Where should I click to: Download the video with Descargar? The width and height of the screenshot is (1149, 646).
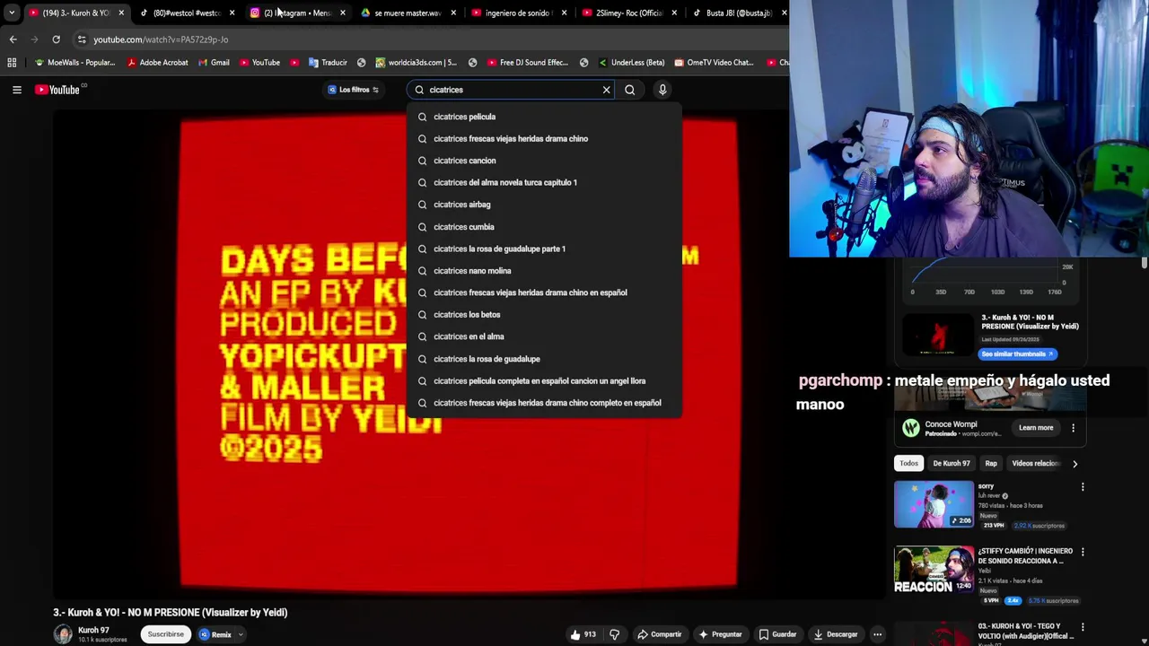click(836, 634)
